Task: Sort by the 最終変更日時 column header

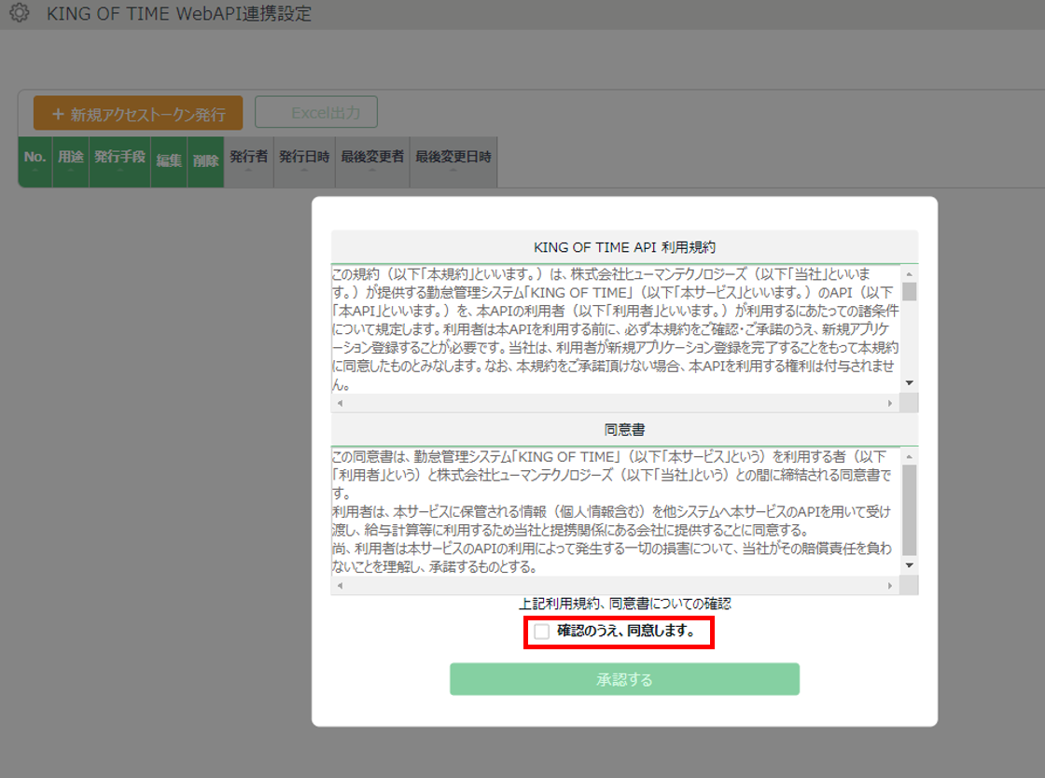Action: (x=453, y=162)
